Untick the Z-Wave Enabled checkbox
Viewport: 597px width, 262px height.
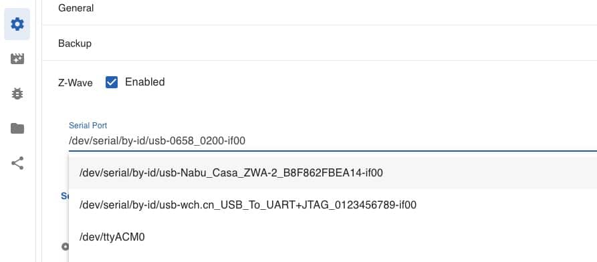pos(112,82)
